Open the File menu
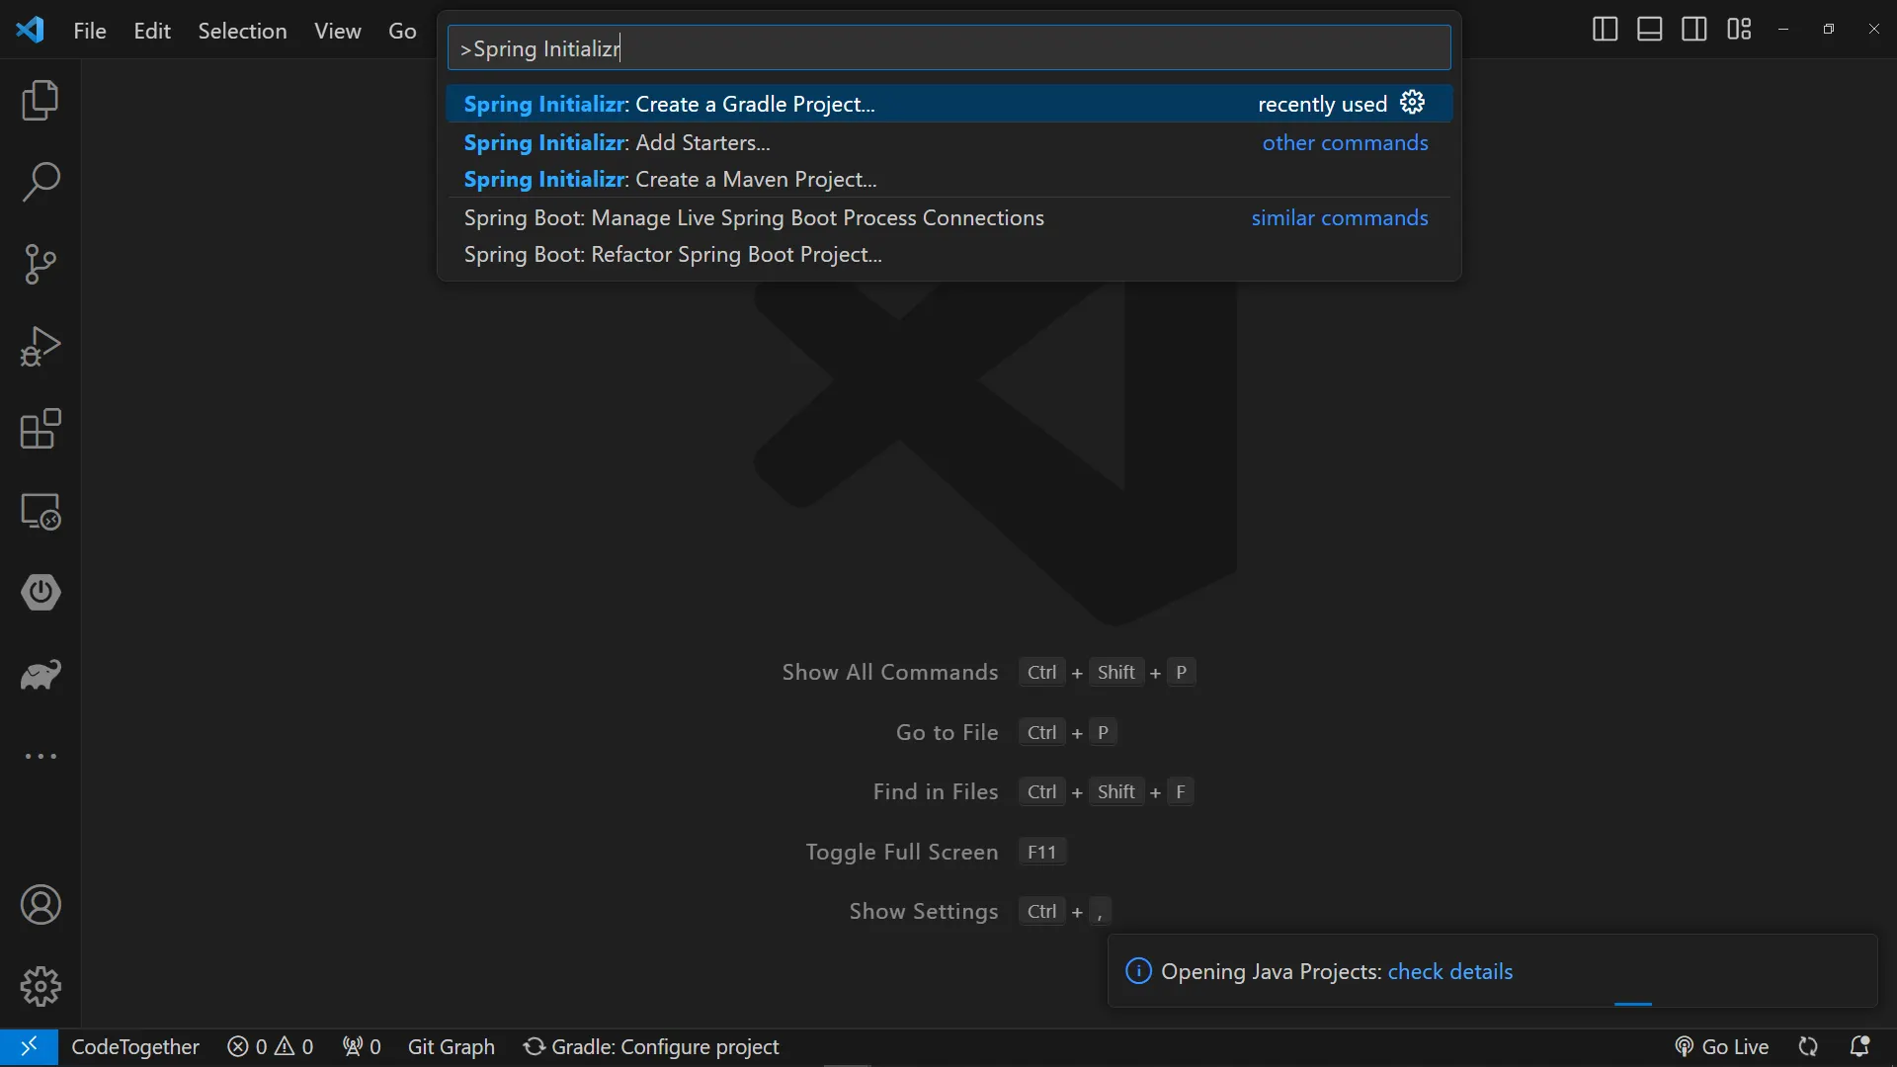The width and height of the screenshot is (1897, 1067). 89,31
